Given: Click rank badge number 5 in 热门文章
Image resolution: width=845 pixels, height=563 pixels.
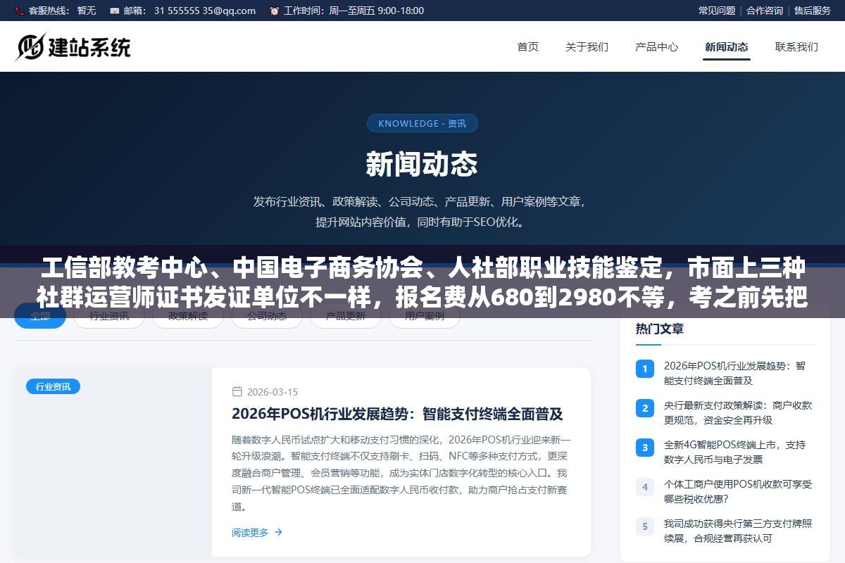Looking at the screenshot, I should [644, 526].
